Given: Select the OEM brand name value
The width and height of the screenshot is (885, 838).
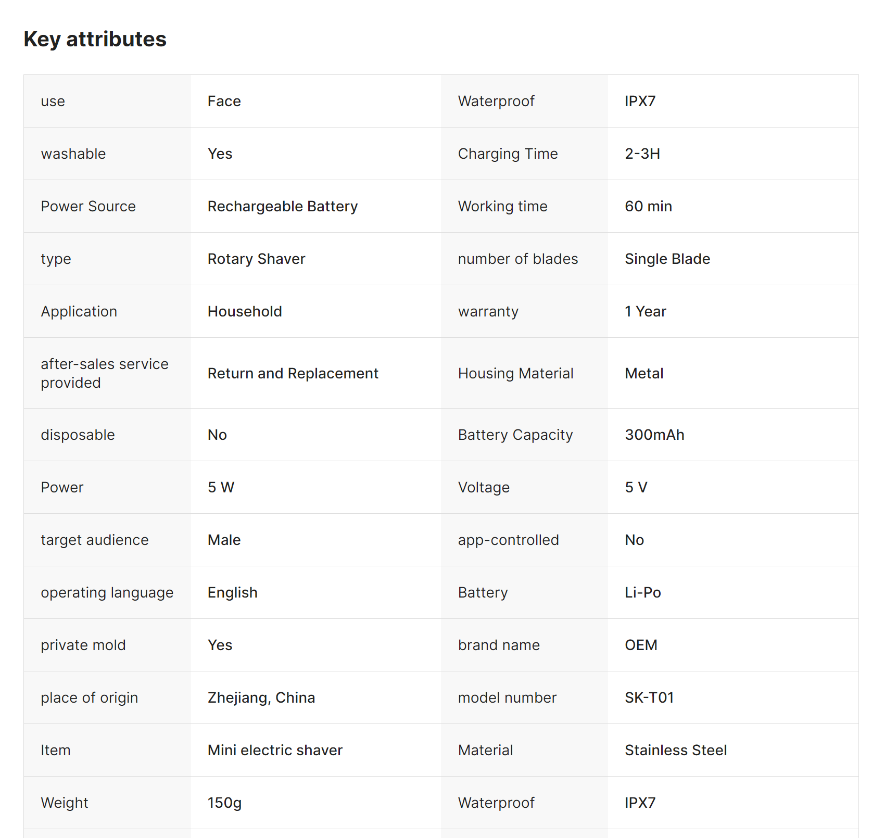Looking at the screenshot, I should [x=641, y=645].
